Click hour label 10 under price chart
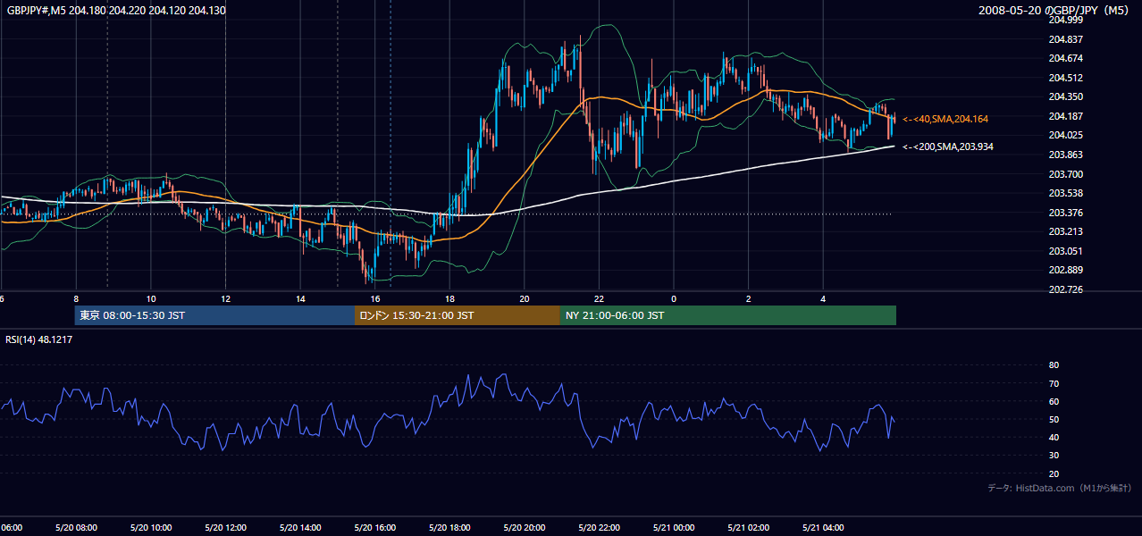This screenshot has height=536, width=1142. tap(151, 298)
